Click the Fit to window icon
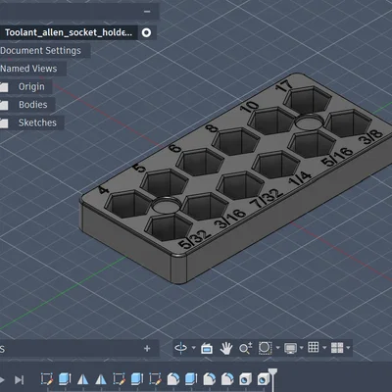The width and height of the screenshot is (392, 392). (265, 348)
